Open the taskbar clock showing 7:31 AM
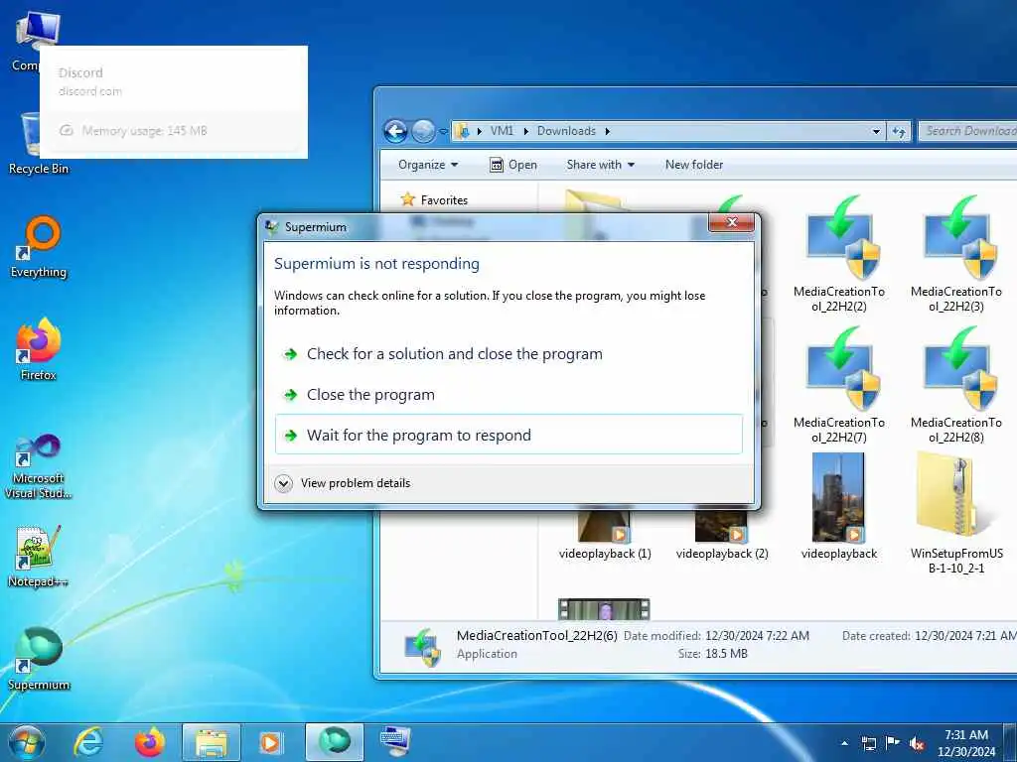 [965, 743]
